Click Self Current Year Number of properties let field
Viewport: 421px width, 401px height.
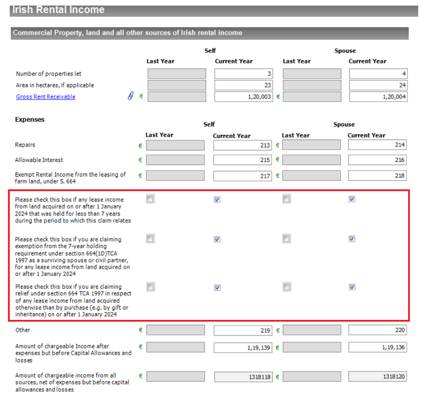(x=244, y=73)
